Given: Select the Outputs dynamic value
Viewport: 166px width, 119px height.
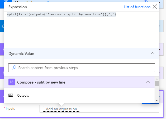Looking at the screenshot, I should click(23, 96).
